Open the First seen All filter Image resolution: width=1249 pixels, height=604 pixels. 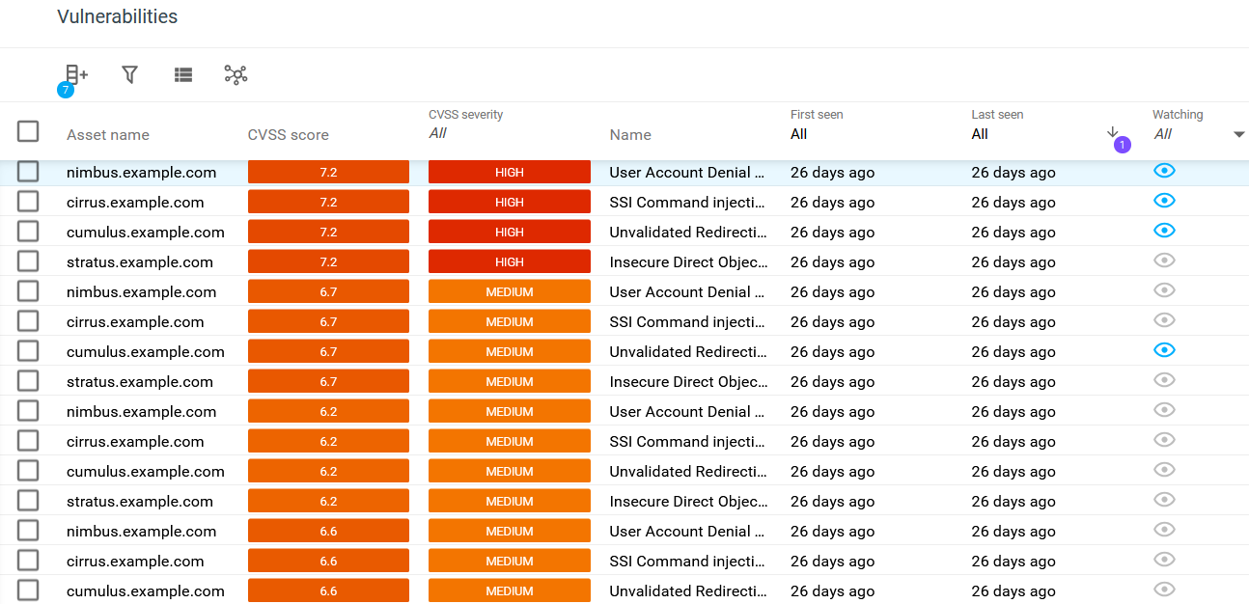(798, 133)
